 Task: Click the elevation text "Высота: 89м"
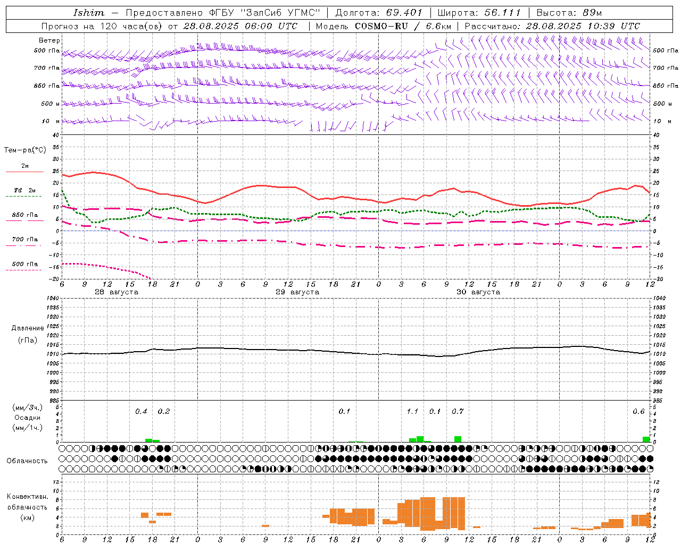pyautogui.click(x=569, y=13)
